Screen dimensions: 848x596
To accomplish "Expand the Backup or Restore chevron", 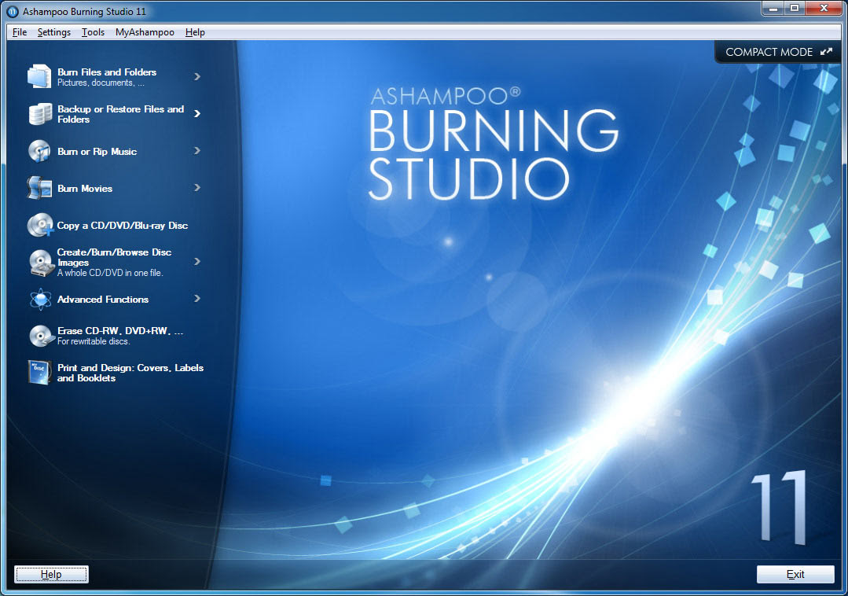I will coord(197,113).
